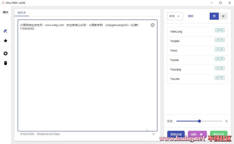Click the VPot app logo in title bar
Screen dimensions: 234x144
[x=3, y=3]
